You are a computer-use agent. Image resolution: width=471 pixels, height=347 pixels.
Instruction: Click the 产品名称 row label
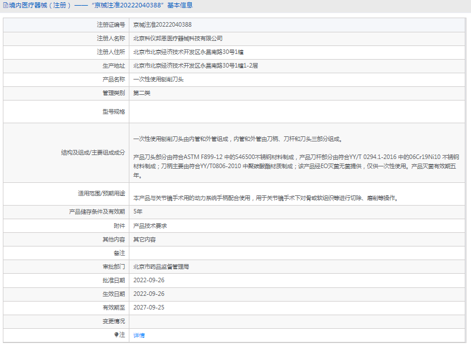click(113, 80)
